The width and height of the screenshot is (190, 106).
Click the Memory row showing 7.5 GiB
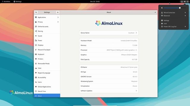point(109,45)
